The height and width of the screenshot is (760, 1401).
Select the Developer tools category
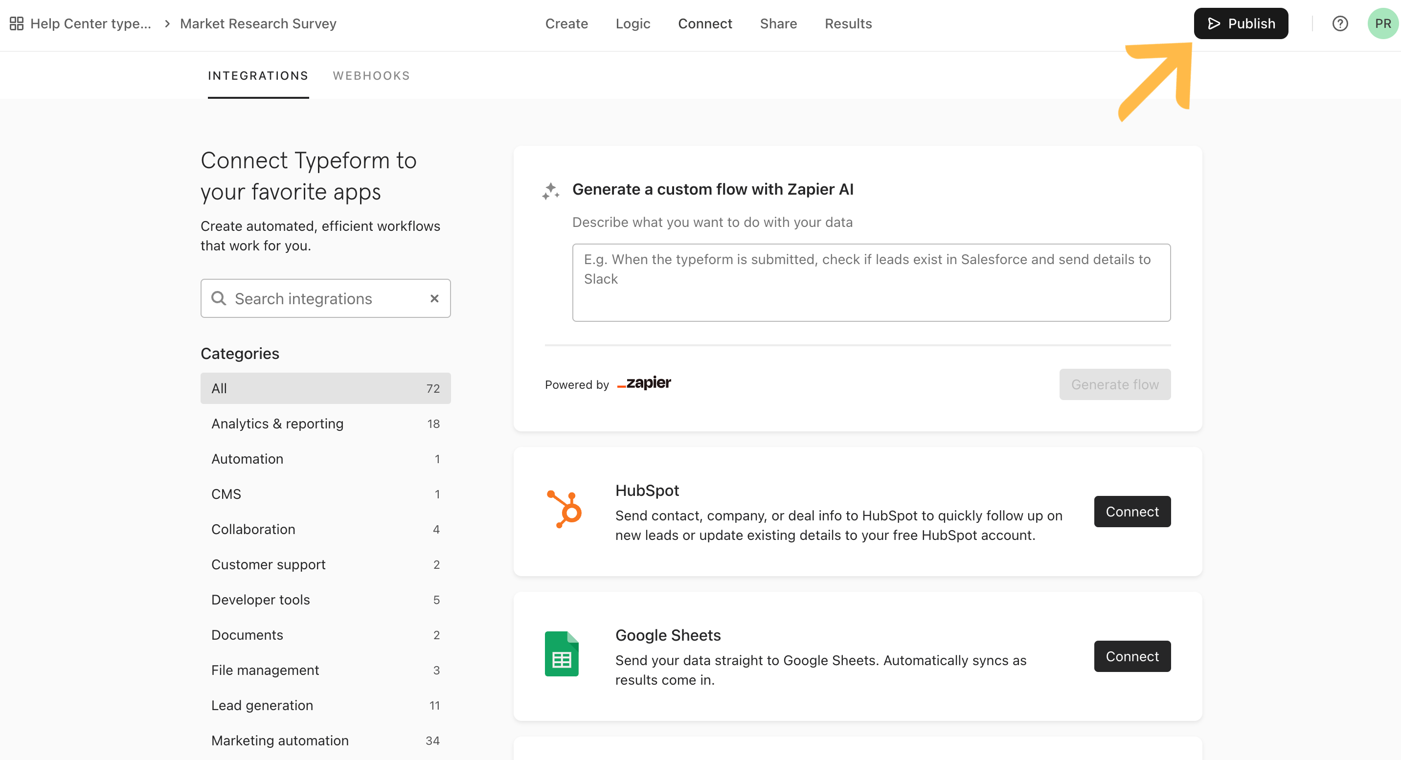(x=325, y=600)
